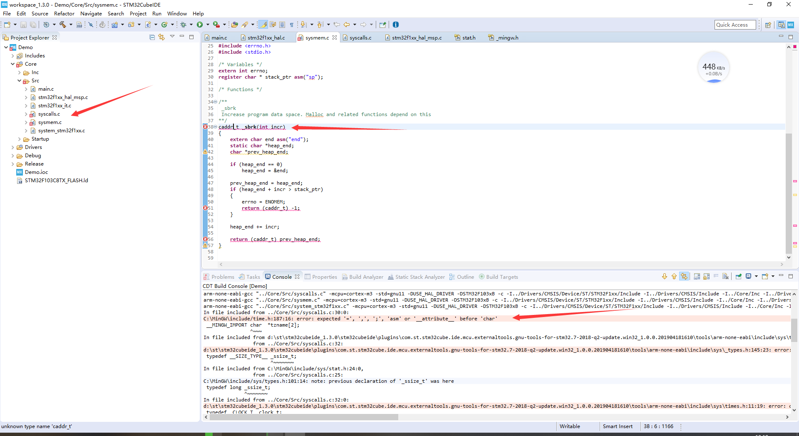Click the console Next Error down arrow
The height and width of the screenshot is (436, 799).
click(664, 276)
